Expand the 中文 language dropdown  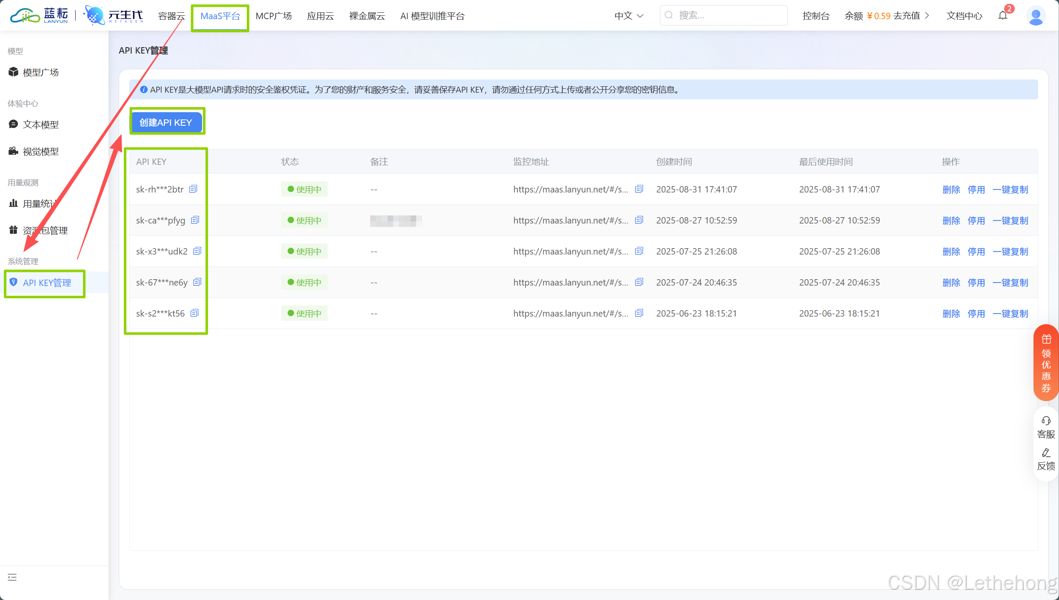(x=629, y=16)
